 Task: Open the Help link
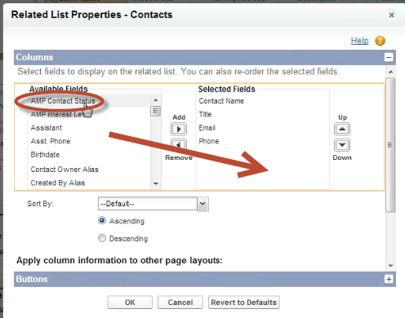coord(359,41)
